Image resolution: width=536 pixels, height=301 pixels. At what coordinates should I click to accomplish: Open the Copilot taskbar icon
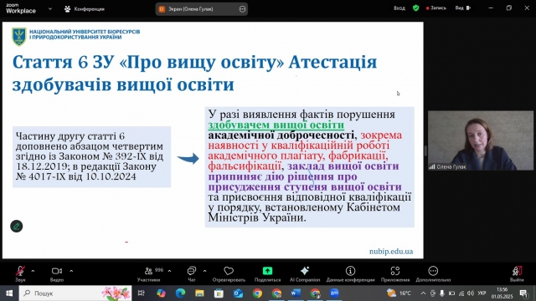(161, 293)
